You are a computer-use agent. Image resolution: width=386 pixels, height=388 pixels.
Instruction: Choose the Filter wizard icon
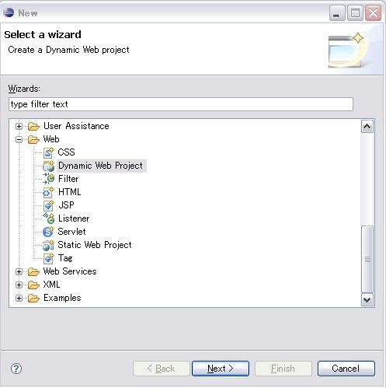48,179
